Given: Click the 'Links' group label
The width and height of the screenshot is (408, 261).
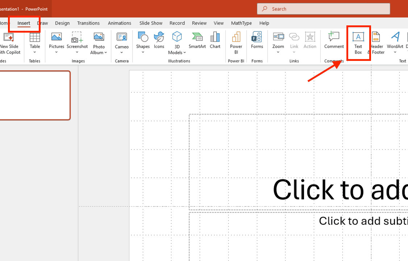Looking at the screenshot, I should [294, 61].
